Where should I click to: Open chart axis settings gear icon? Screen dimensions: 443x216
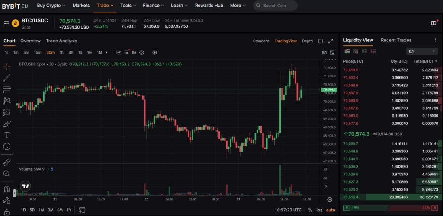tap(330, 200)
